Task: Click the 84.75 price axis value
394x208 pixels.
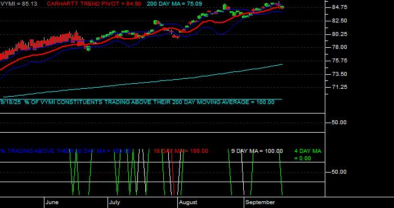Action: tap(339, 7)
